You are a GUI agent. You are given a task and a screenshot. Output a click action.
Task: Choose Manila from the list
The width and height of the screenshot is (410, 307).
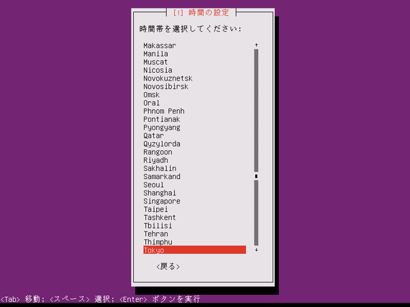pyautogui.click(x=195, y=54)
